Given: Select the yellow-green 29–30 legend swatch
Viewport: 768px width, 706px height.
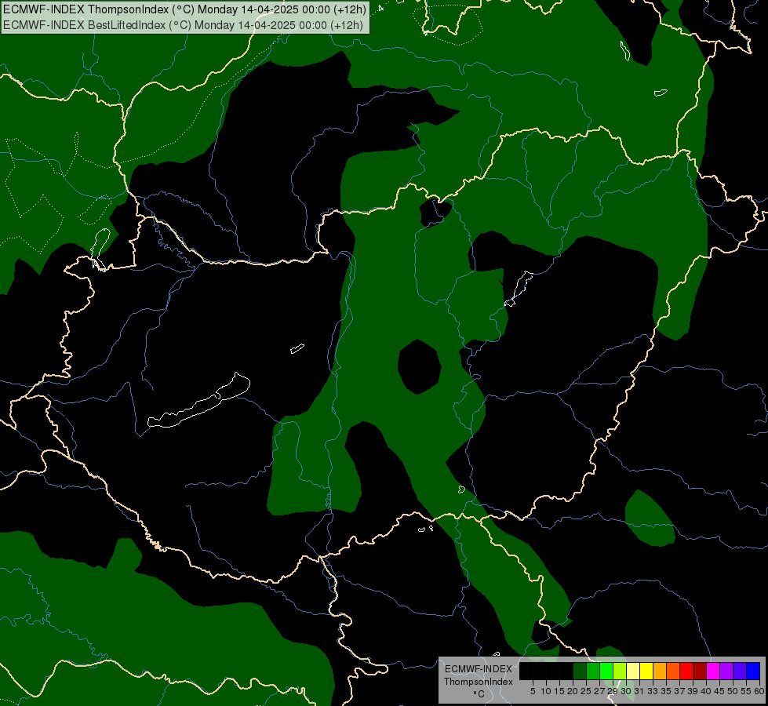Looking at the screenshot, I should (620, 671).
